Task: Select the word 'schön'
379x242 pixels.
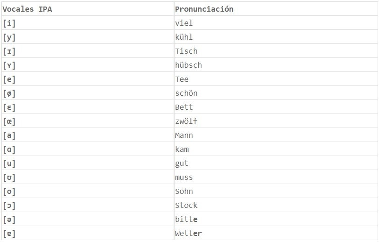Action: point(186,93)
